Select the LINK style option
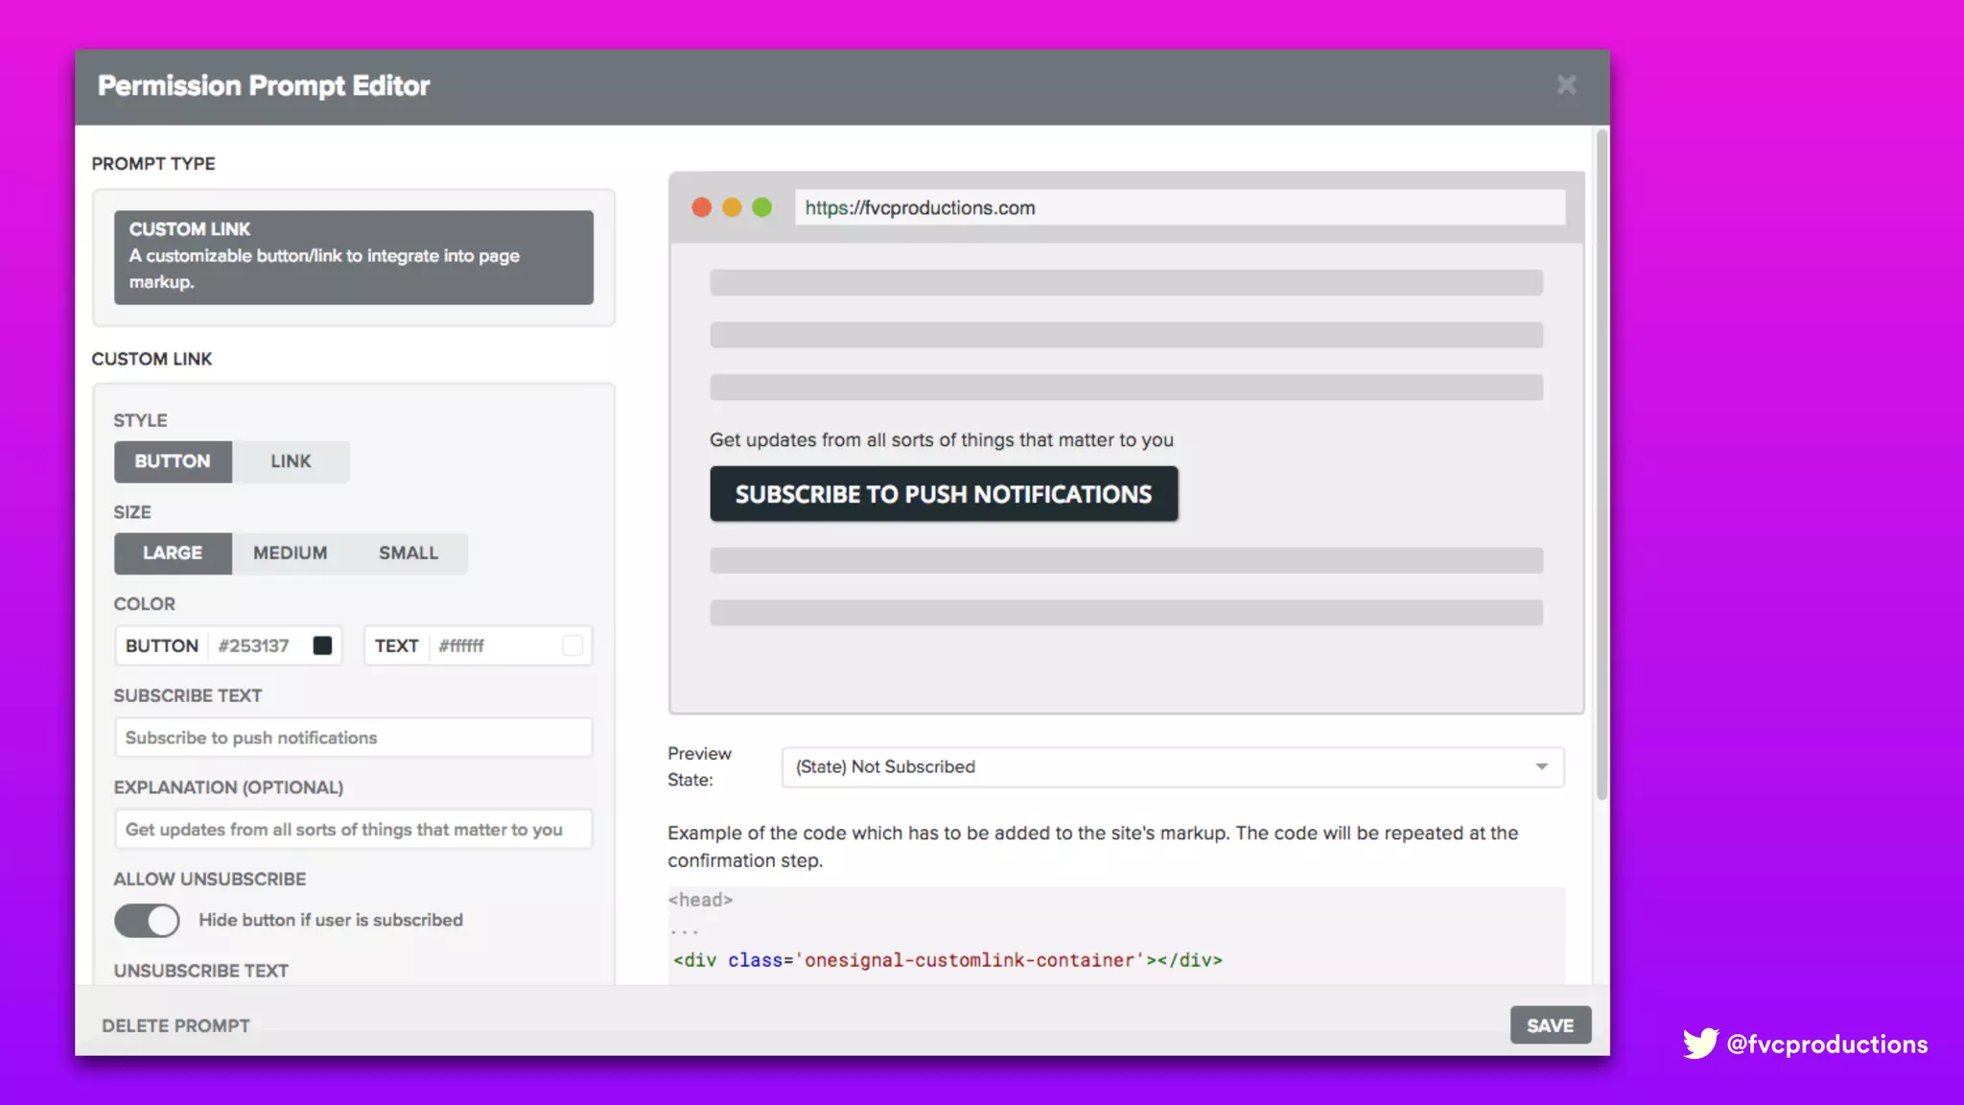The width and height of the screenshot is (1964, 1105). (291, 461)
